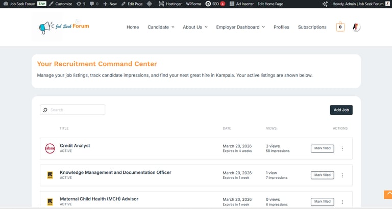Click 'Expires in 4 weeks' text
The width and height of the screenshot is (392, 209).
click(237, 151)
